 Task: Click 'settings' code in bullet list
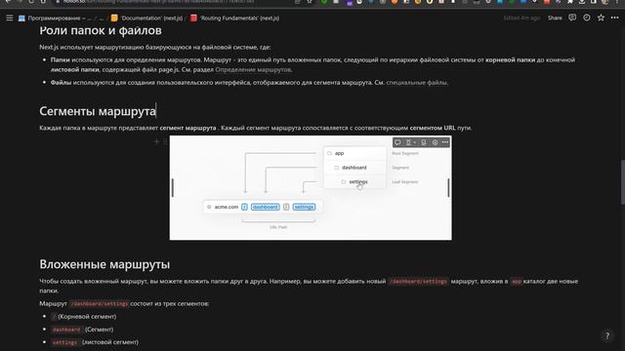[x=64, y=342]
